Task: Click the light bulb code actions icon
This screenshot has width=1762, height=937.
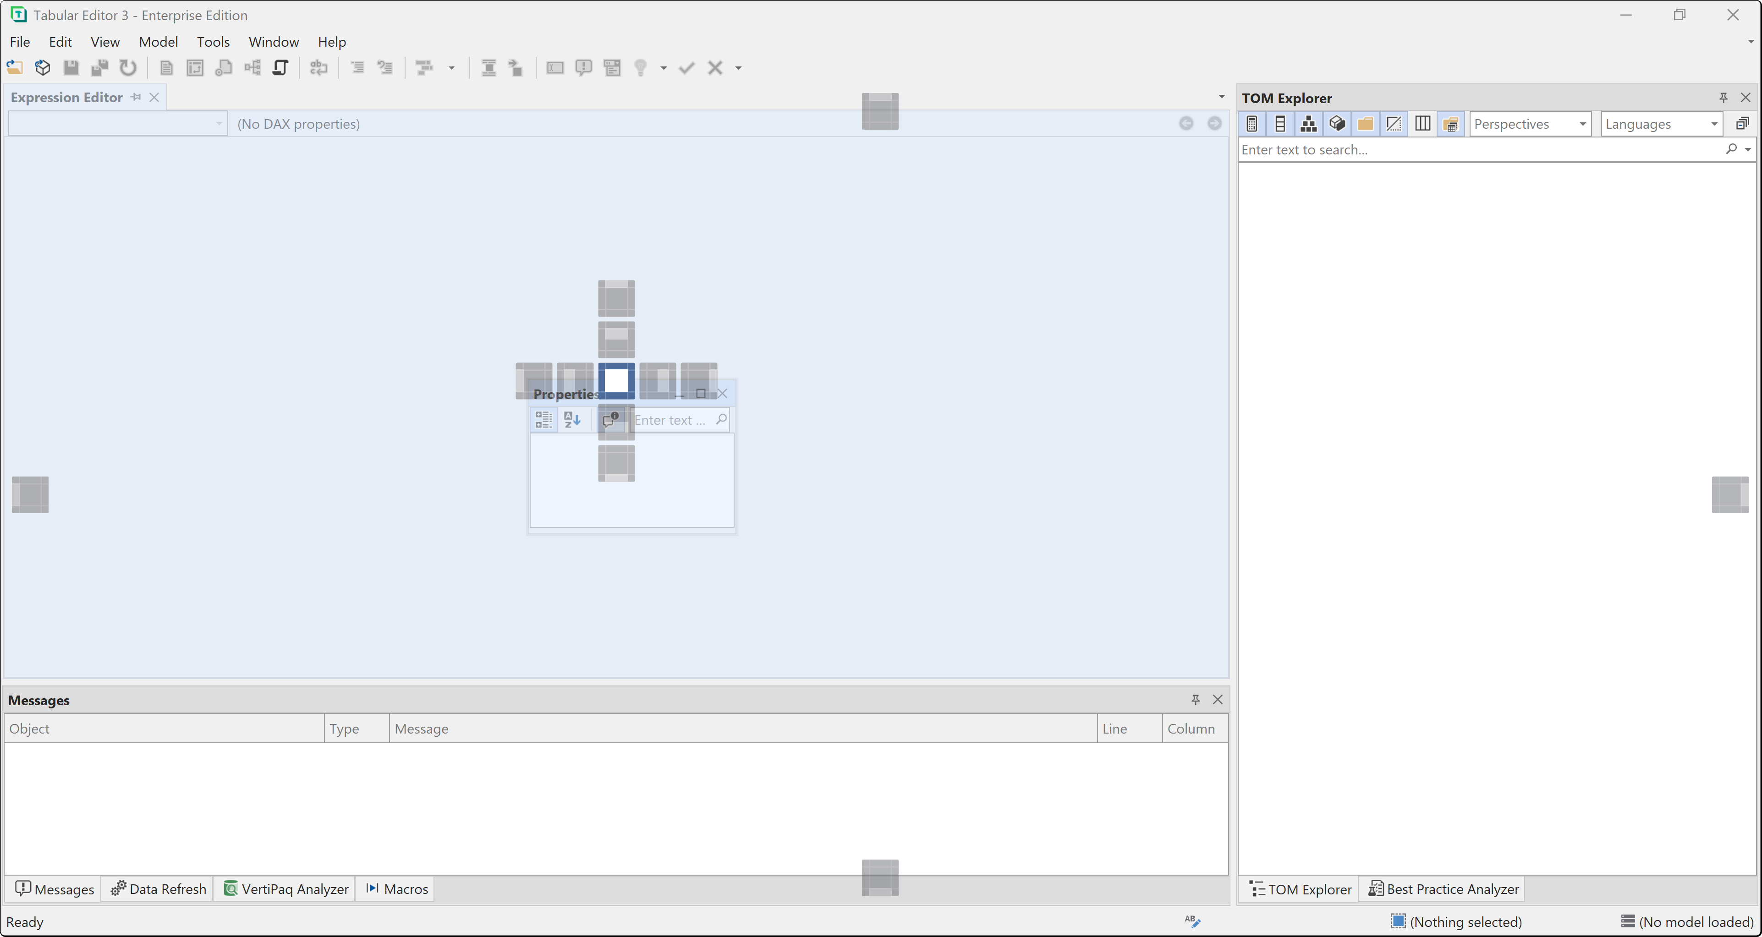Action: [641, 68]
